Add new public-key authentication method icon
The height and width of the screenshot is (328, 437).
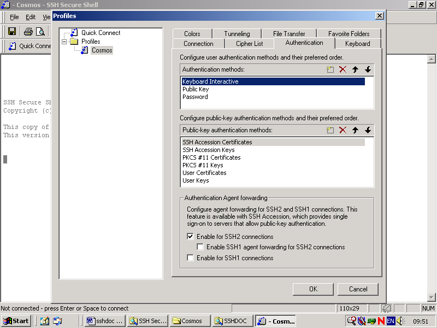[x=330, y=130]
